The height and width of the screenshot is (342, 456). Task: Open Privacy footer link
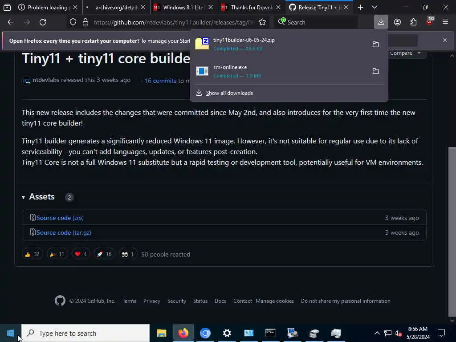point(152,301)
